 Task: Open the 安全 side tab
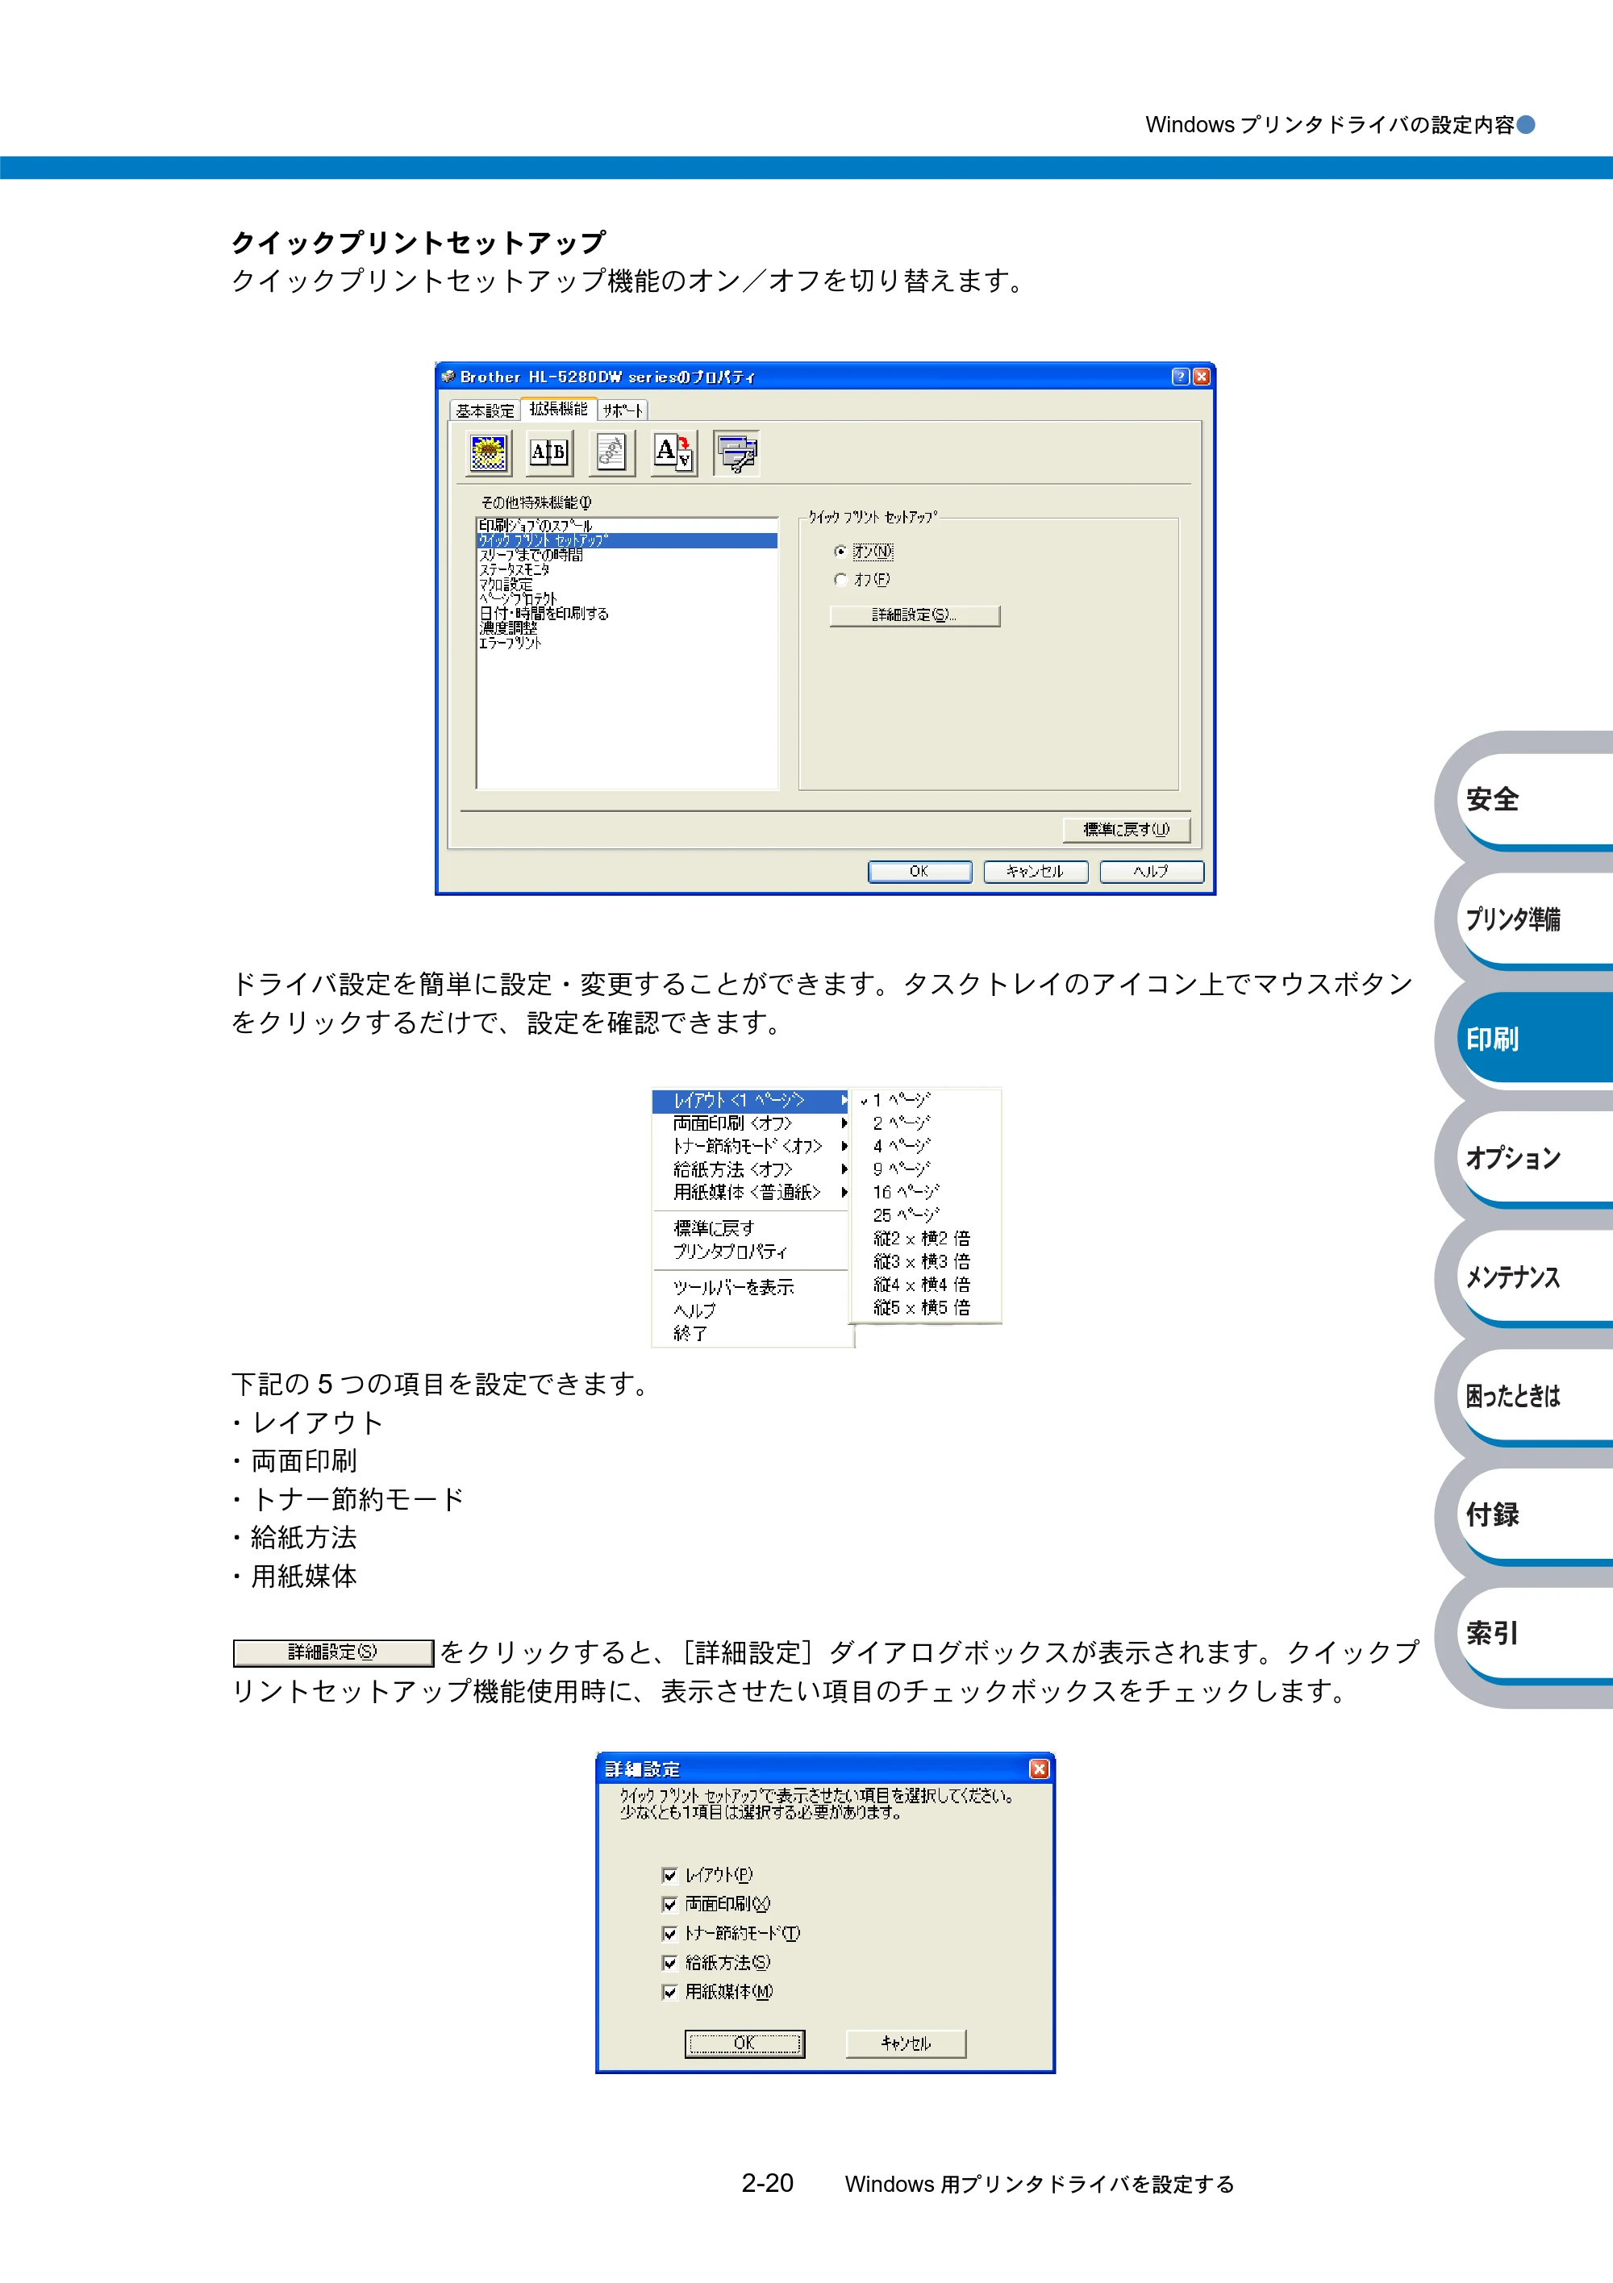(1535, 799)
